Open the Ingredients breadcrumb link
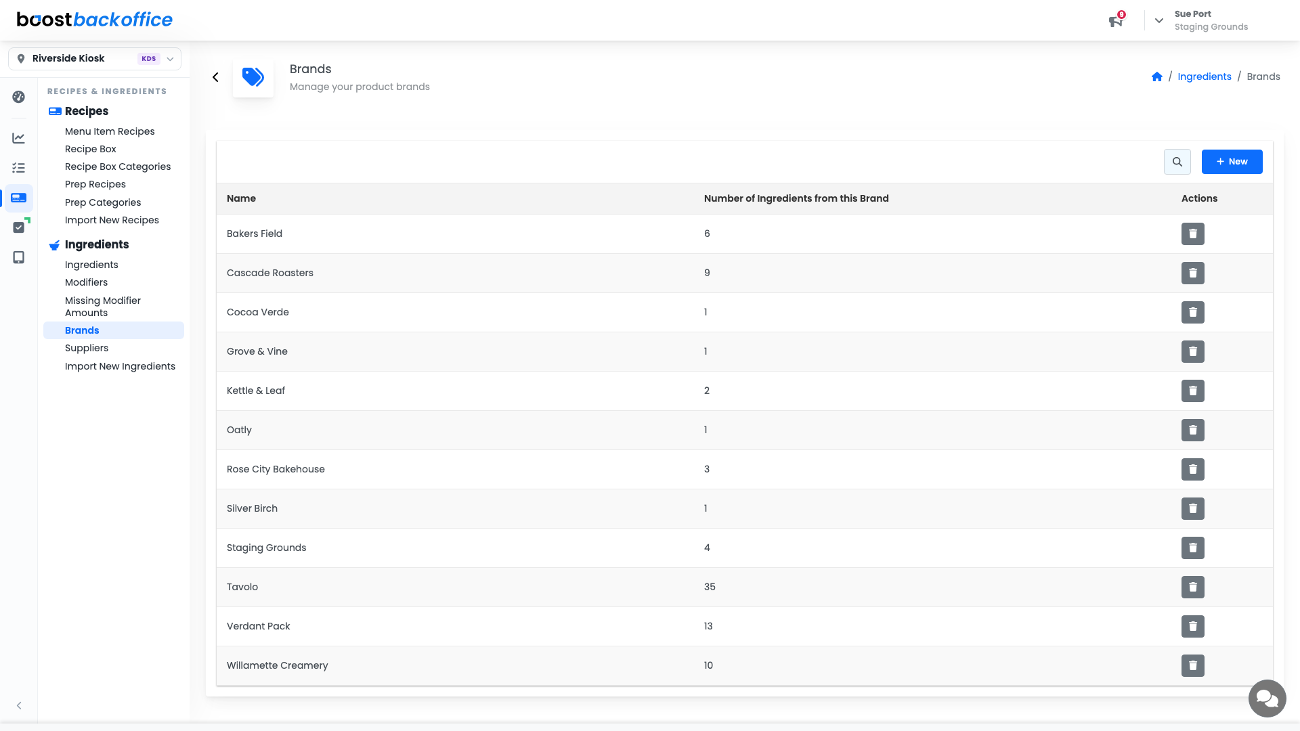 click(x=1205, y=76)
